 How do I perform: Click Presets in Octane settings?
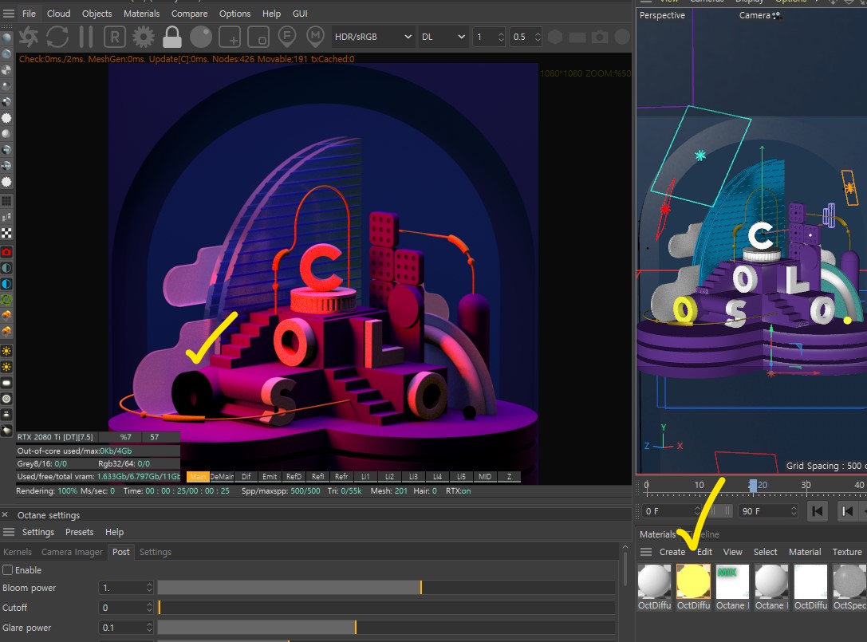point(79,532)
